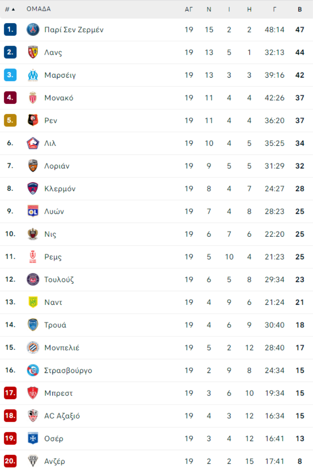313x470 pixels.
Task: Click the blue rank 1 badge
Action: tap(10, 30)
